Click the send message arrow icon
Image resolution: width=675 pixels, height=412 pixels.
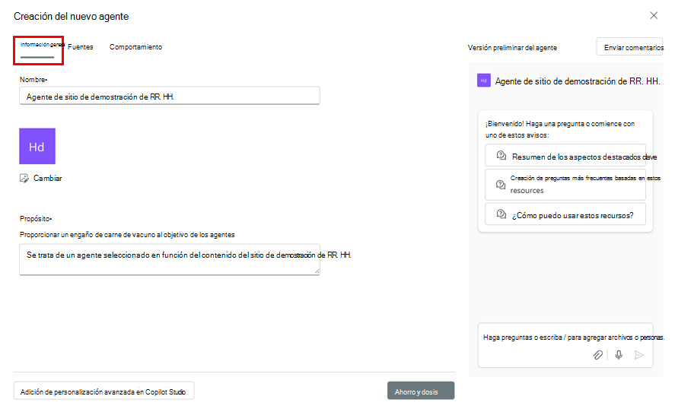tap(639, 355)
